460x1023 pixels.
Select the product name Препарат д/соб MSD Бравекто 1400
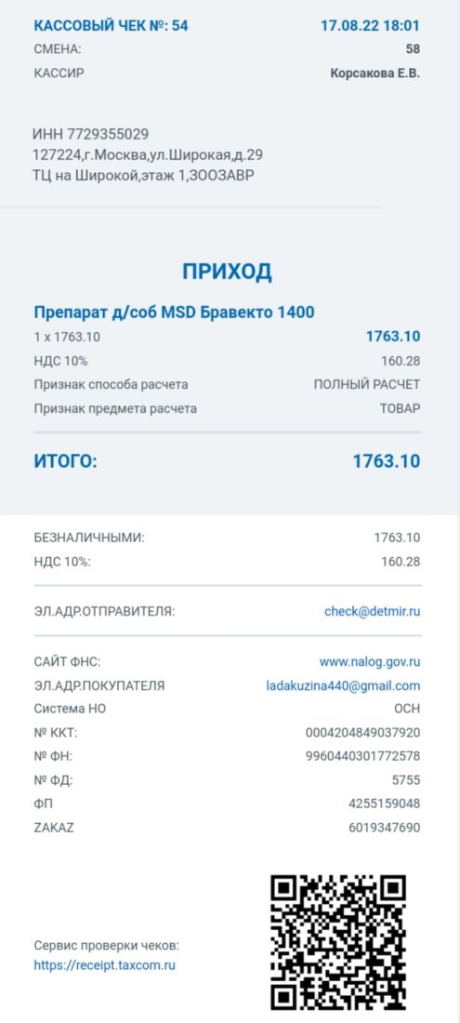(174, 312)
